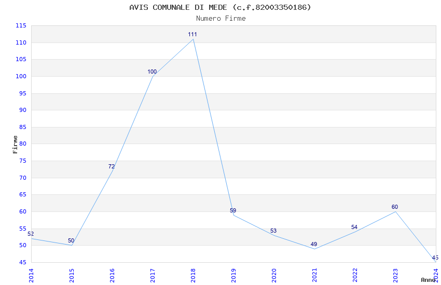The height and width of the screenshot is (285, 441).
Task: Select the data label 50 at 2015
Action: click(x=71, y=240)
